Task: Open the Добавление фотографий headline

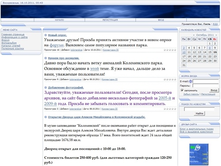Action: [x=66, y=88]
